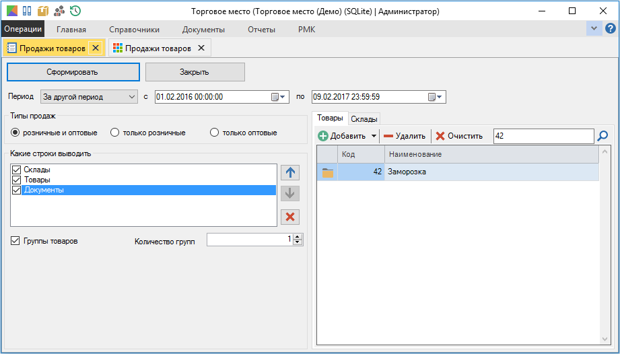Click Очистить to clear the goods list
620x354 pixels.
pos(459,136)
